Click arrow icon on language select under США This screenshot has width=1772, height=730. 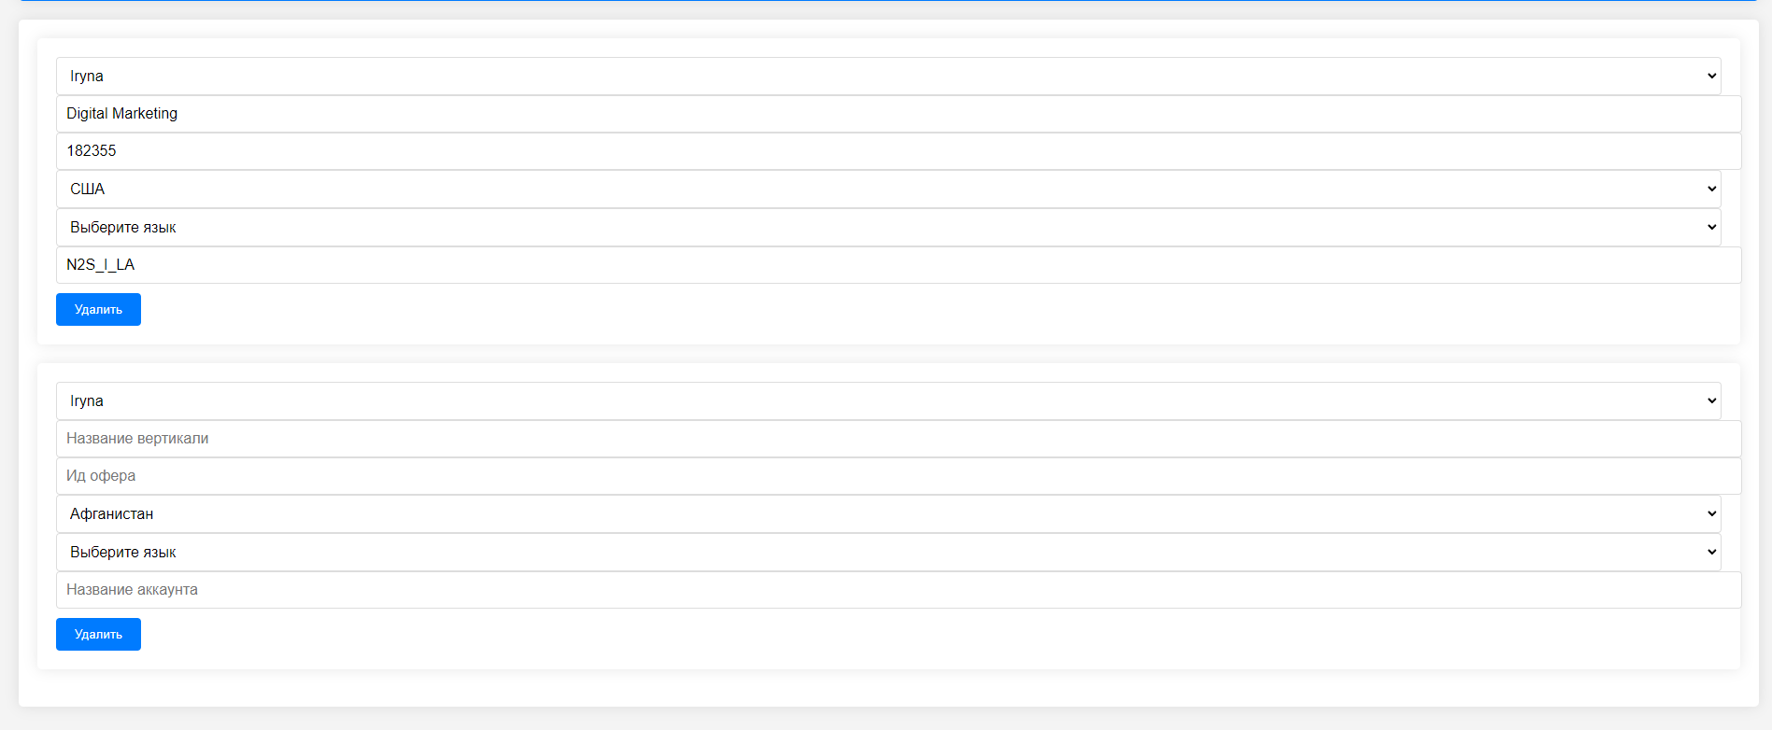pos(1711,227)
